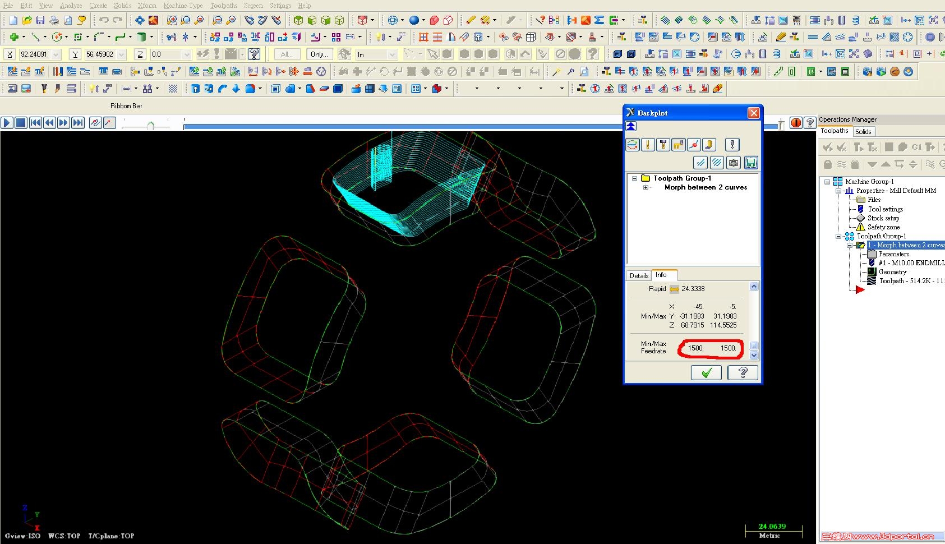Viewport: 945px width, 544px height.
Task: Open the Z coordinate dropdown arrow
Action: click(x=187, y=54)
